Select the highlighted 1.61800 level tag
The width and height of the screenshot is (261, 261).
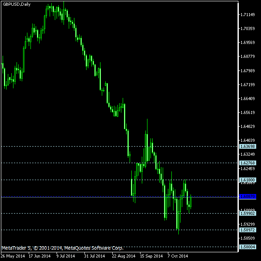248,180
